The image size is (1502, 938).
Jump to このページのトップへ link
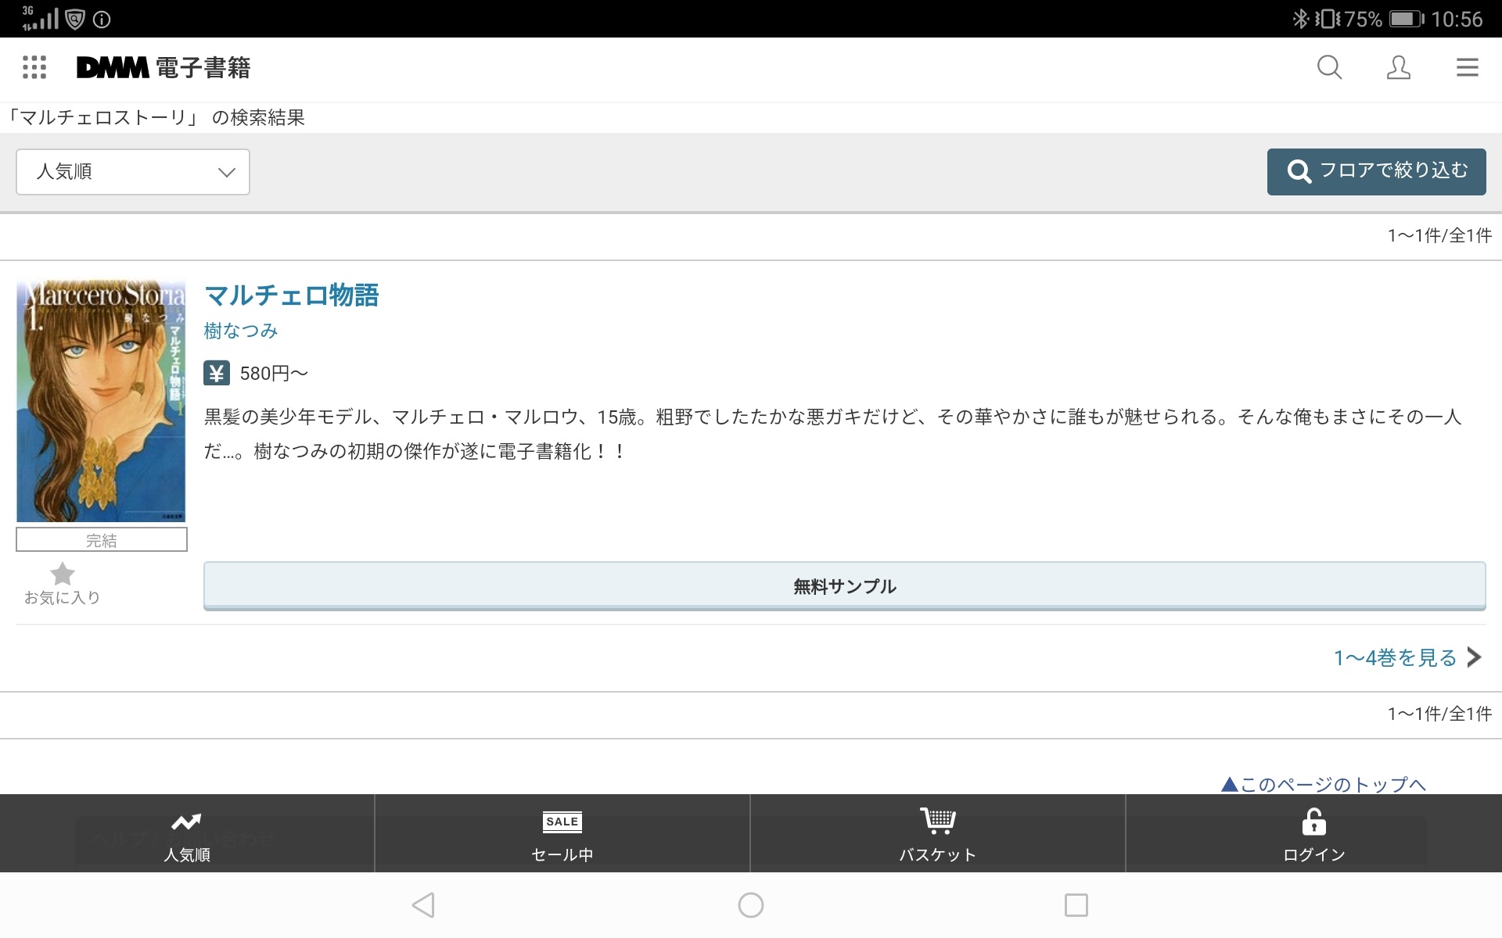coord(1324,783)
